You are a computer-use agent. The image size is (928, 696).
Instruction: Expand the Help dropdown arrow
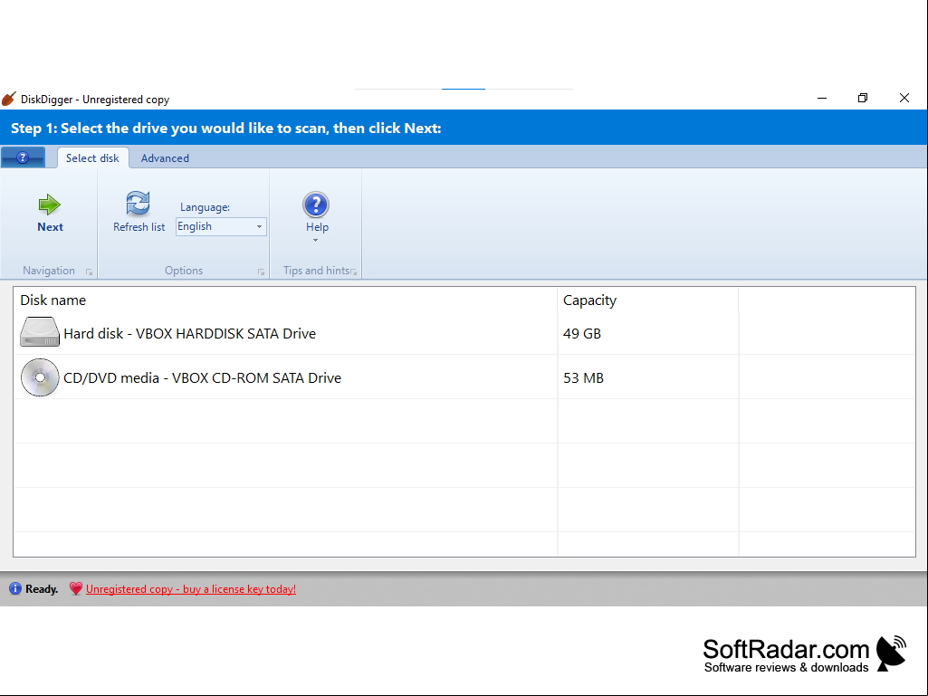click(x=315, y=240)
